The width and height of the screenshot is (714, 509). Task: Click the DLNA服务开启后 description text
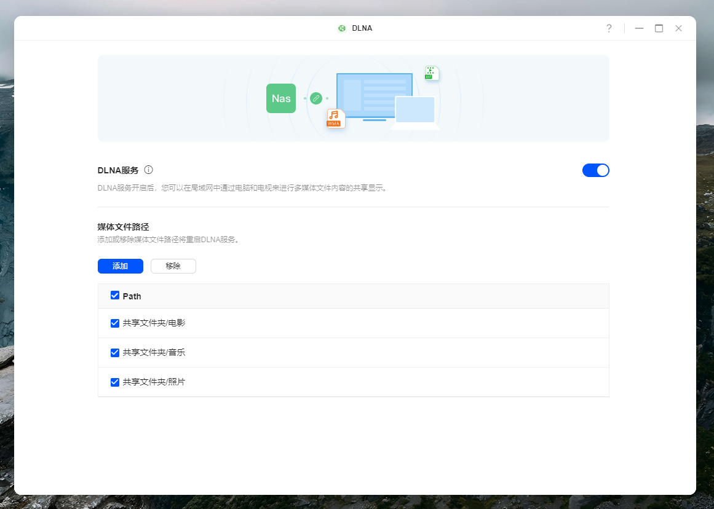[244, 188]
